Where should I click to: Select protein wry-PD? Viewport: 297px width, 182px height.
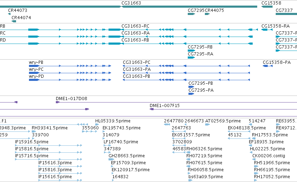pyautogui.click(x=36, y=76)
